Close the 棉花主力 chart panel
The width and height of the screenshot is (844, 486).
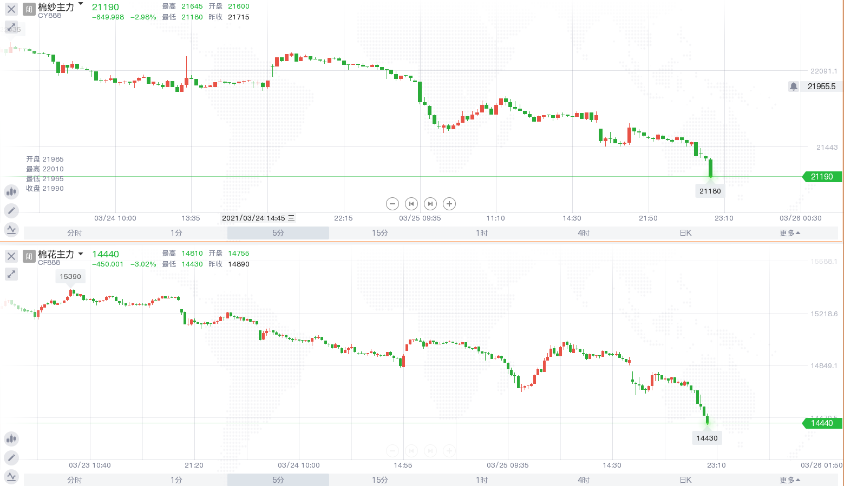point(11,256)
